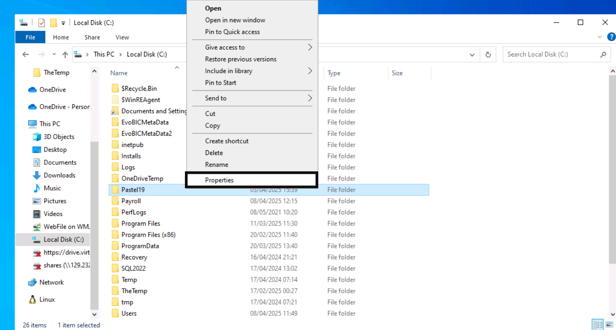The height and width of the screenshot is (330, 616).
Task: Open the File ribbon tab
Action: [x=30, y=38]
